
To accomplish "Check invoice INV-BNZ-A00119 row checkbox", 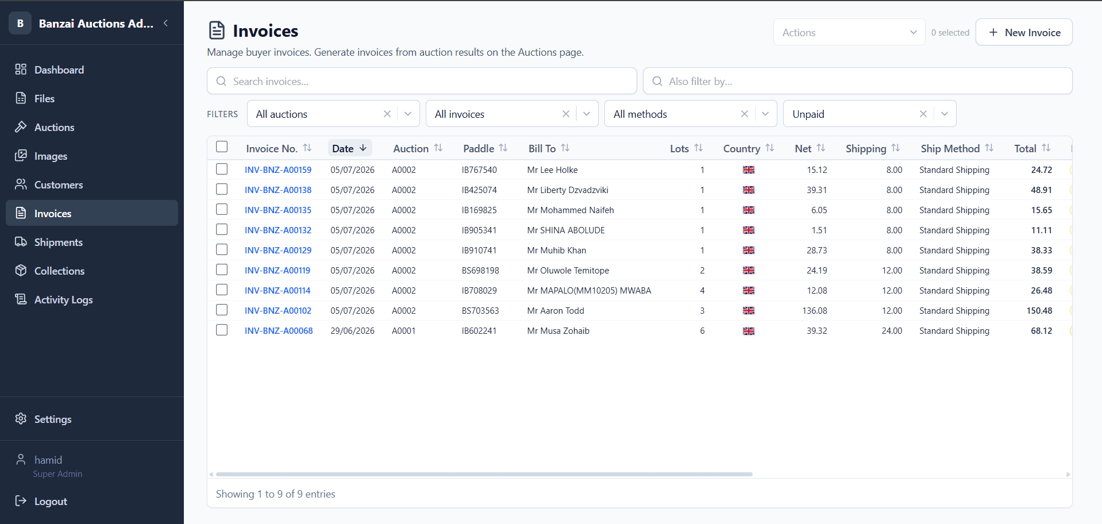I will click(222, 269).
